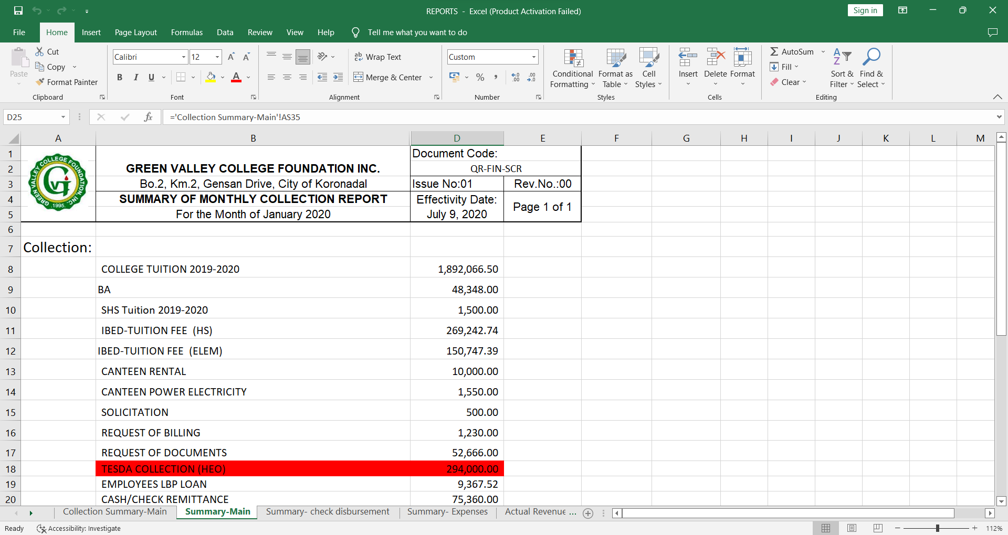1008x535 pixels.
Task: Increase font size with large A icon
Action: pyautogui.click(x=231, y=57)
